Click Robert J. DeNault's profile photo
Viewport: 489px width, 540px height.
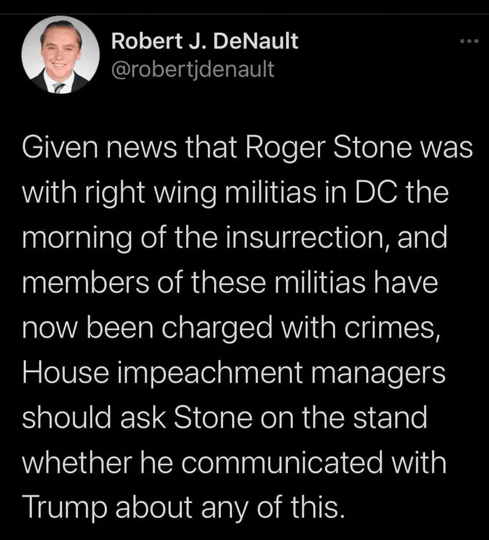[x=60, y=55]
